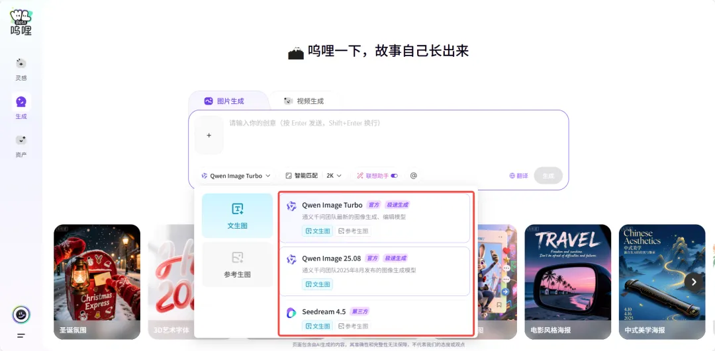Open the 圣诞氛围 Christmas template thumbnail
Screen dimensions: 715x351
coord(97,282)
